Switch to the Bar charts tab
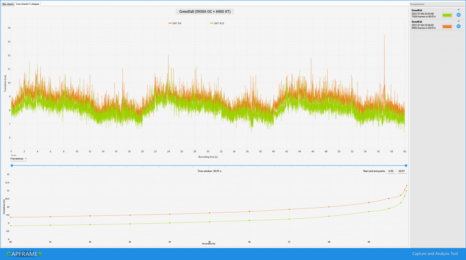The height and width of the screenshot is (260, 466). (x=8, y=4)
